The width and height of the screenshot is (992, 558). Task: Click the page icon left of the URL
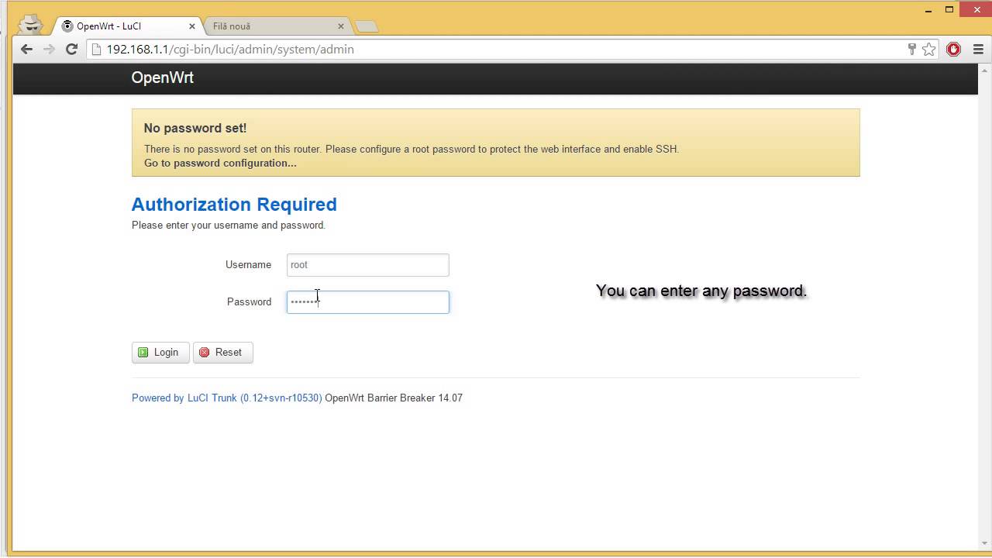(97, 49)
